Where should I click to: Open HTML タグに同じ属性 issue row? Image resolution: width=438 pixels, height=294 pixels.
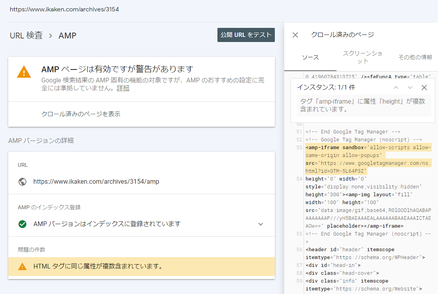(x=141, y=267)
